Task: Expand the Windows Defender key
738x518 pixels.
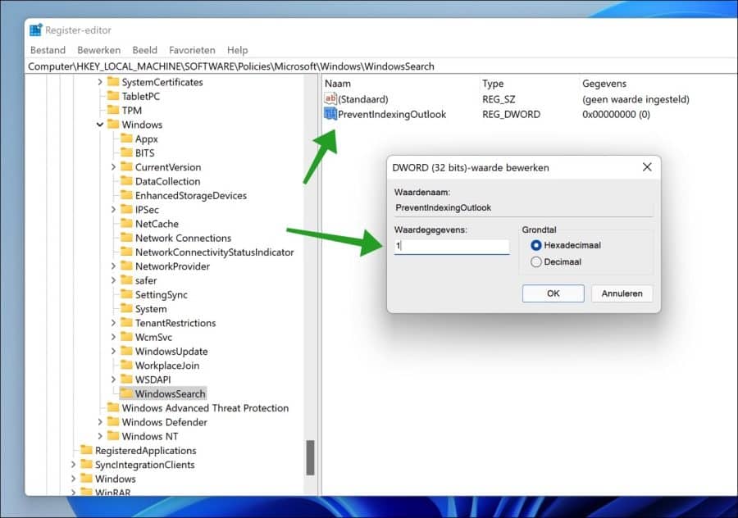Action: click(x=100, y=422)
